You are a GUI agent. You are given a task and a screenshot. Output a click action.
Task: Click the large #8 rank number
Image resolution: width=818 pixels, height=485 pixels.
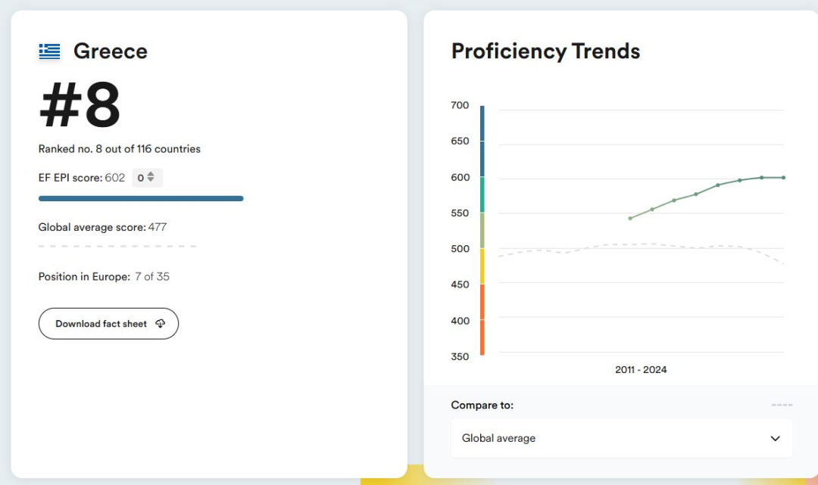[80, 104]
